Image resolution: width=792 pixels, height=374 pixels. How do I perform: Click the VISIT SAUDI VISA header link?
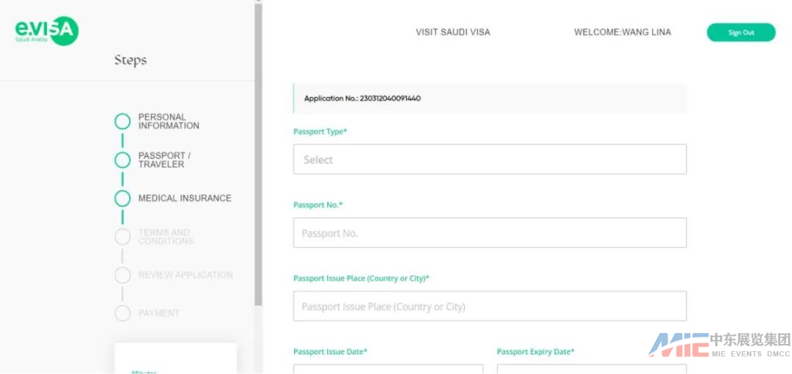(x=452, y=32)
